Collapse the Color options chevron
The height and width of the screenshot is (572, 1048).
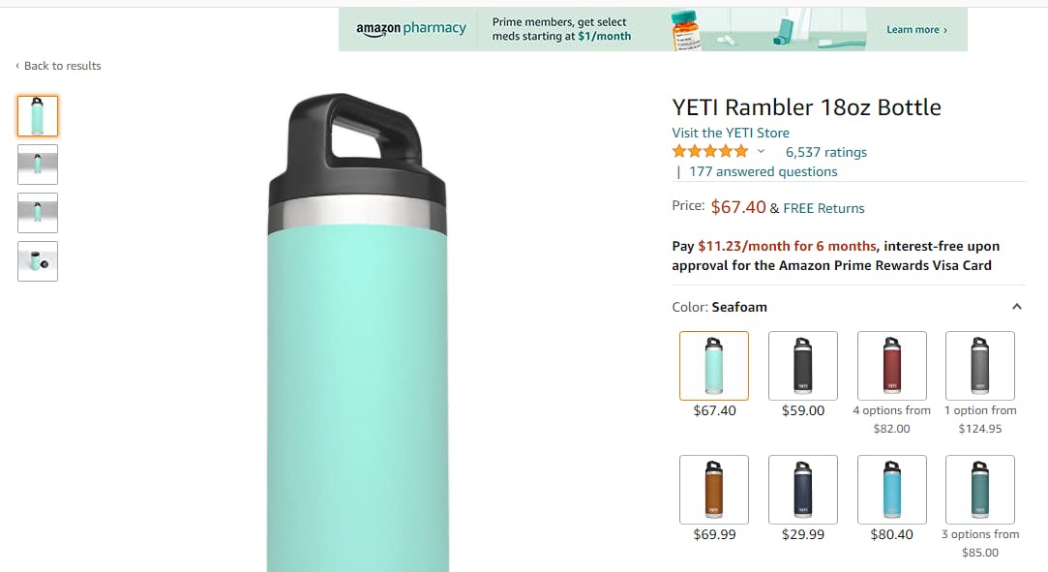point(1017,307)
